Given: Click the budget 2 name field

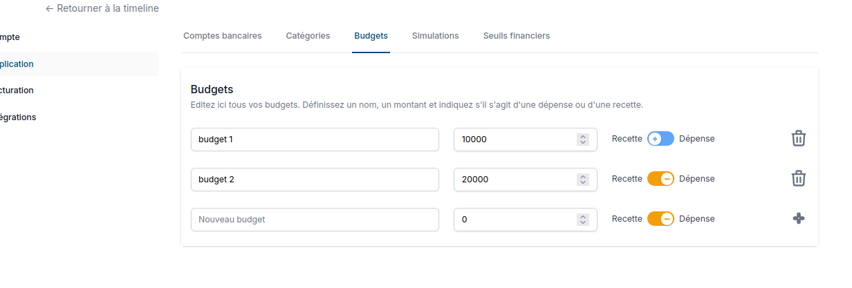Looking at the screenshot, I should (x=315, y=180).
